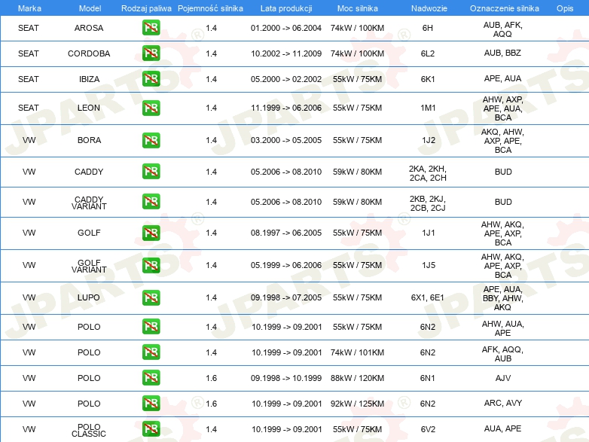Click body code 6L2

coord(428,53)
